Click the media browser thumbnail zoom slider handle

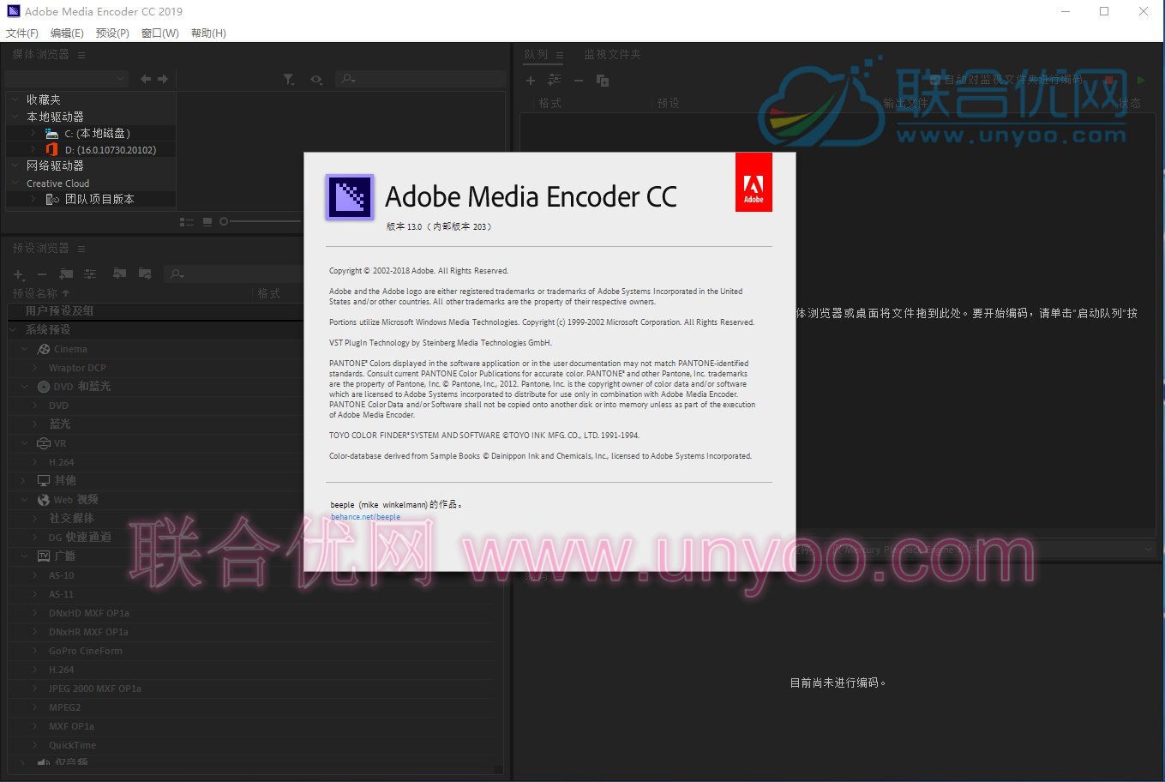[x=224, y=222]
